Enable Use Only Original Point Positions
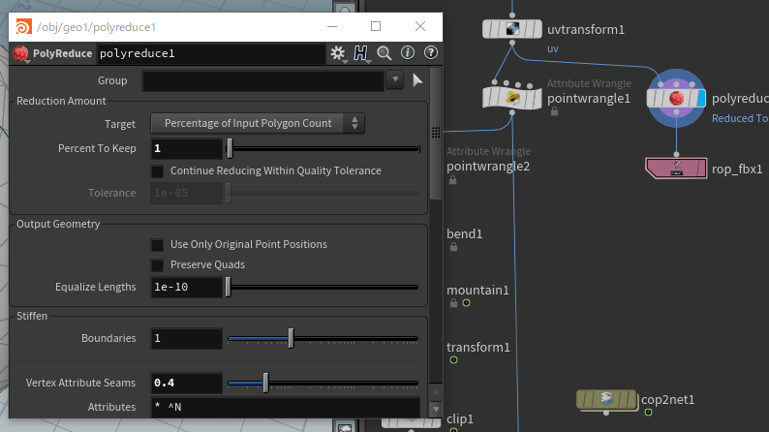 pos(157,245)
